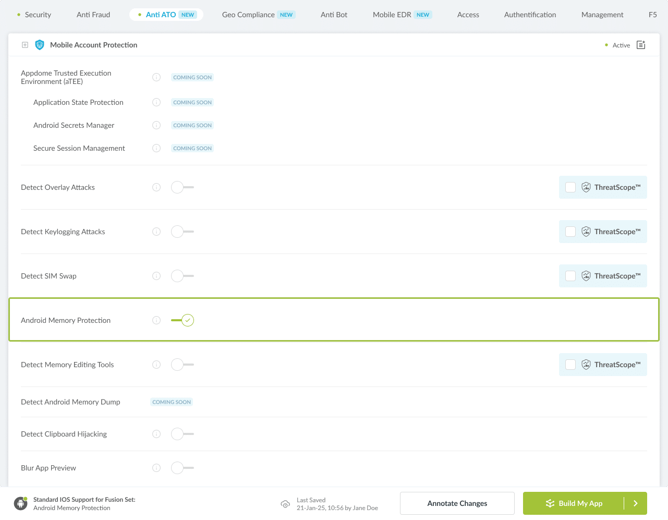Select the Mobile EDR tab

(392, 15)
